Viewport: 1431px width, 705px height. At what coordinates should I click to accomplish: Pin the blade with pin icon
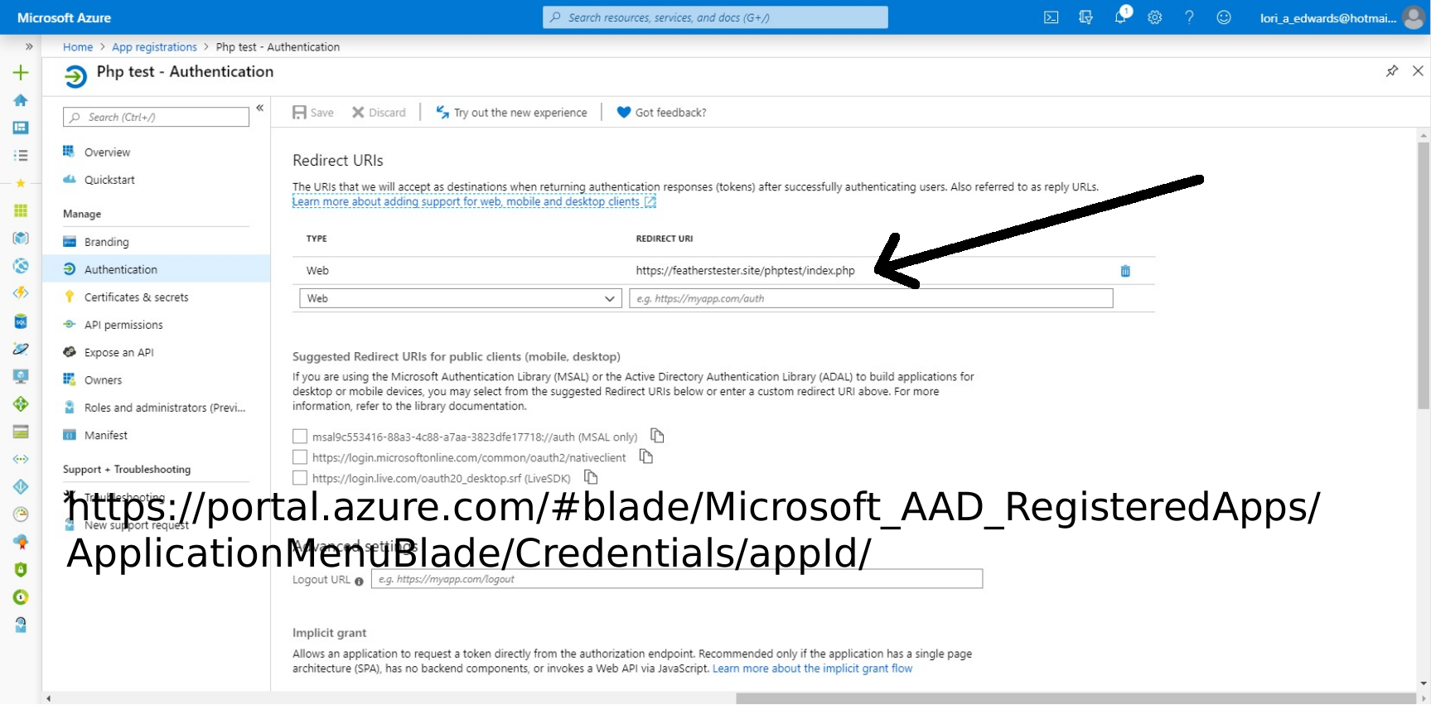pos(1392,71)
